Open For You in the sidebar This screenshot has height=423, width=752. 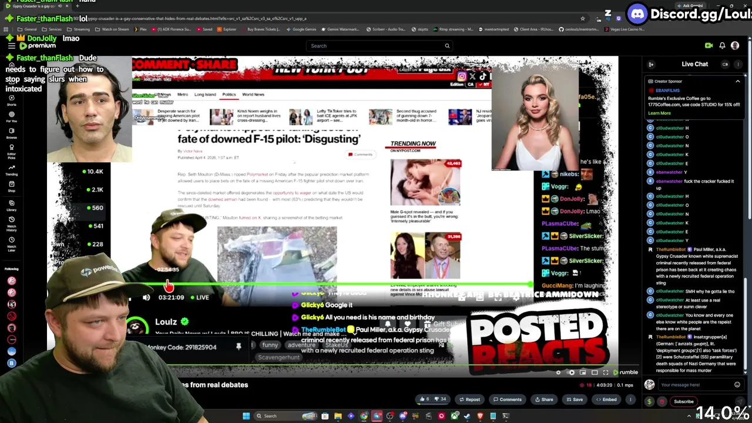click(11, 116)
